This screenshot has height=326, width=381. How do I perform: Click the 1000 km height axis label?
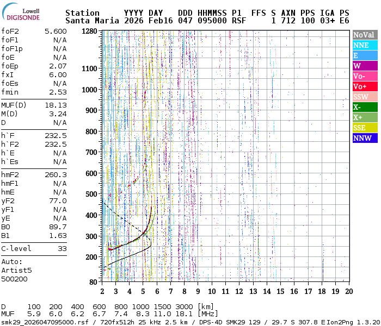click(x=89, y=90)
